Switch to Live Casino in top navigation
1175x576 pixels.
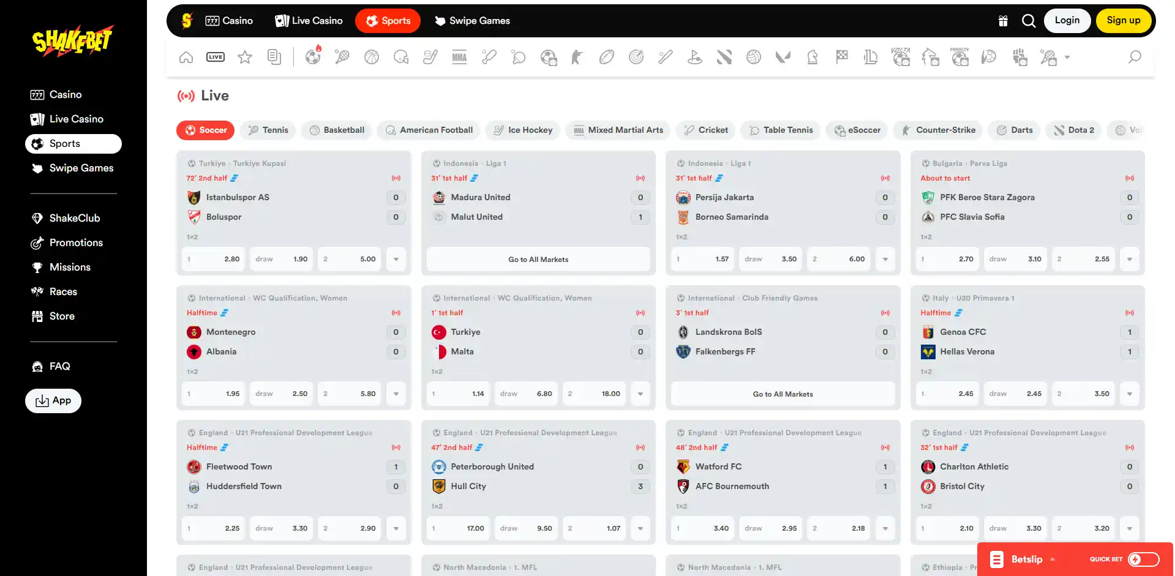coord(309,21)
